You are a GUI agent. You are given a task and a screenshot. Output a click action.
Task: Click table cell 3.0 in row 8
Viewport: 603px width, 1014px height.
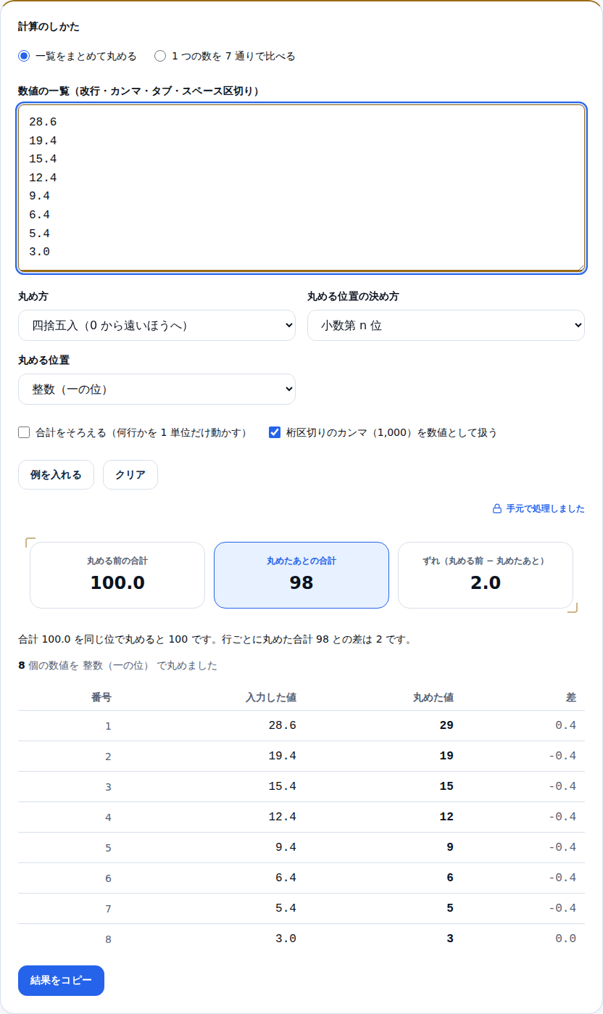286,939
